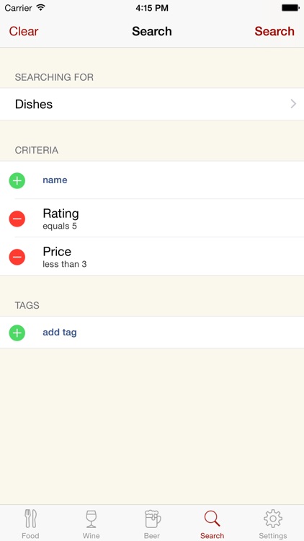304x541 pixels.
Task: Open the Food tab fork and knife icon
Action: coord(30,519)
